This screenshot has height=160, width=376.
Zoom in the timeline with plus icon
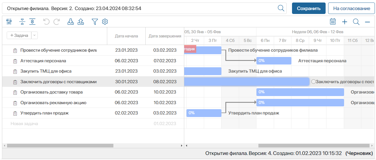click(344, 22)
